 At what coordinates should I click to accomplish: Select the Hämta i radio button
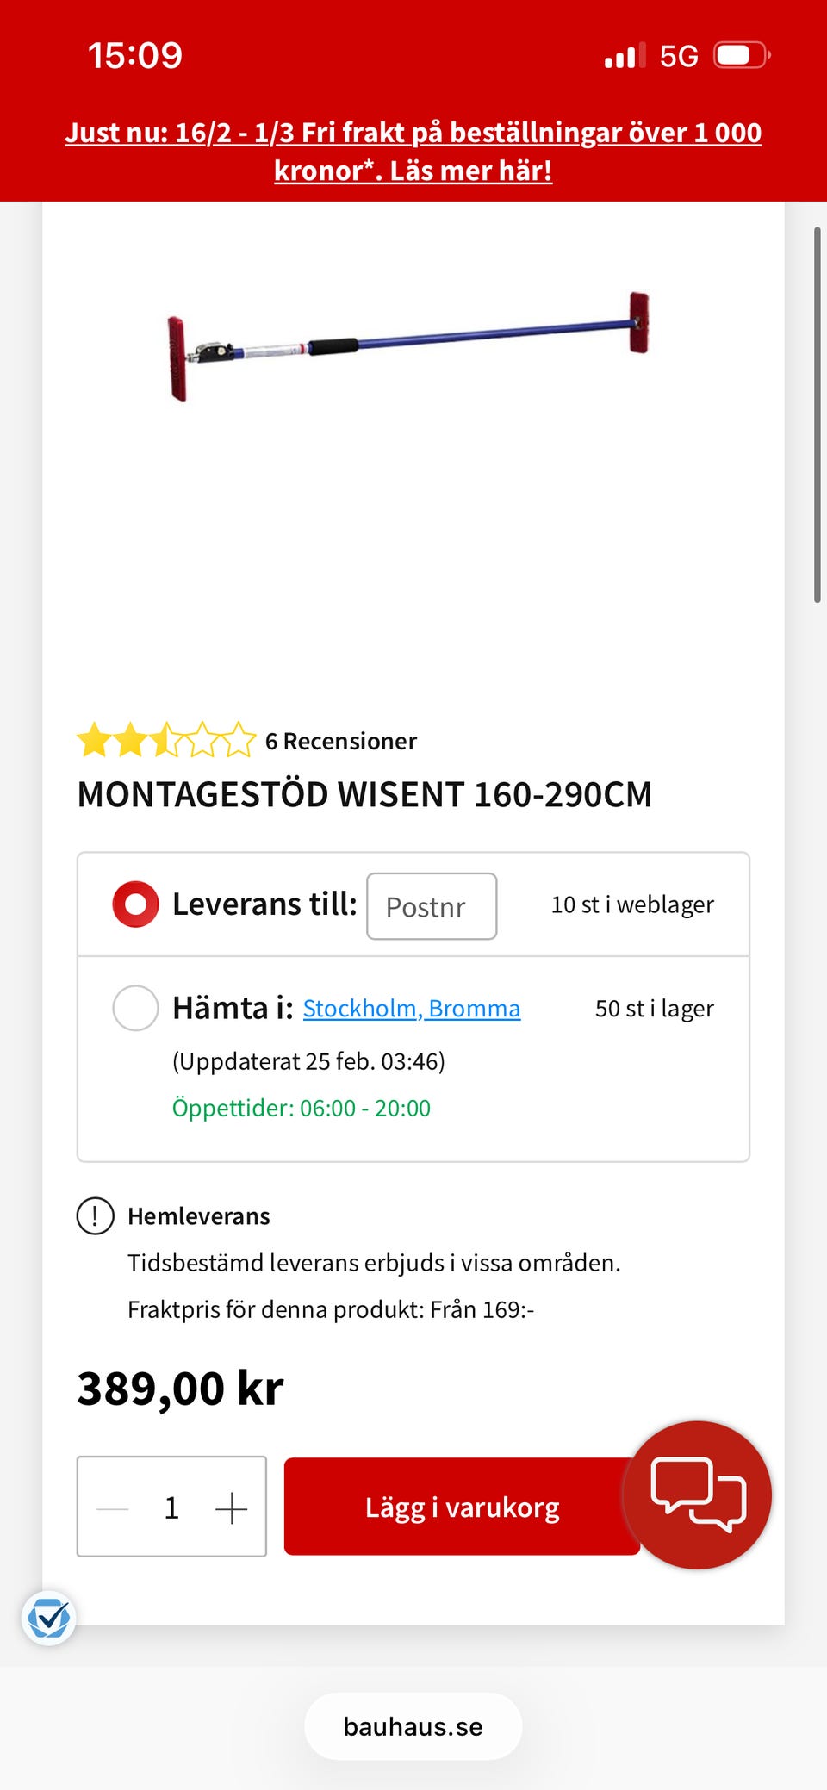coord(135,1008)
